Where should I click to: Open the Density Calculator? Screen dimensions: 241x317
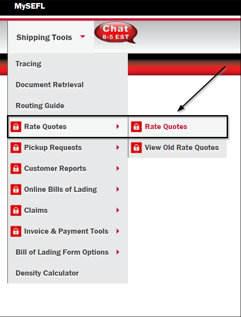[47, 273]
